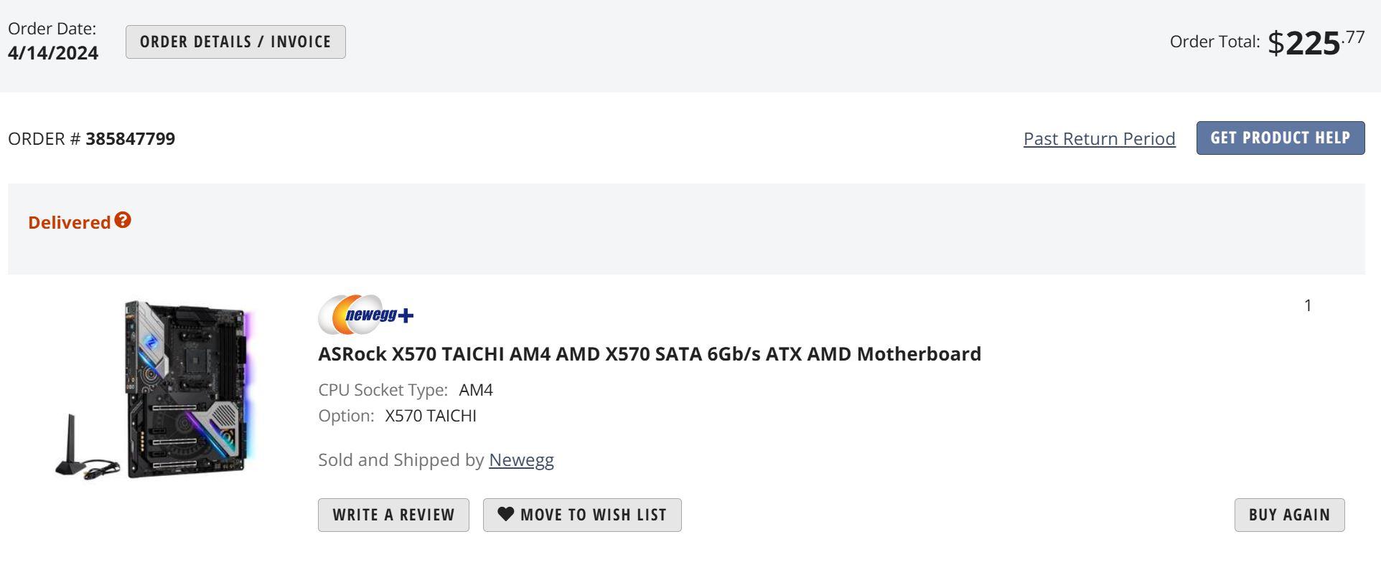1381x562 pixels.
Task: Click Get Product Help
Action: coord(1280,138)
